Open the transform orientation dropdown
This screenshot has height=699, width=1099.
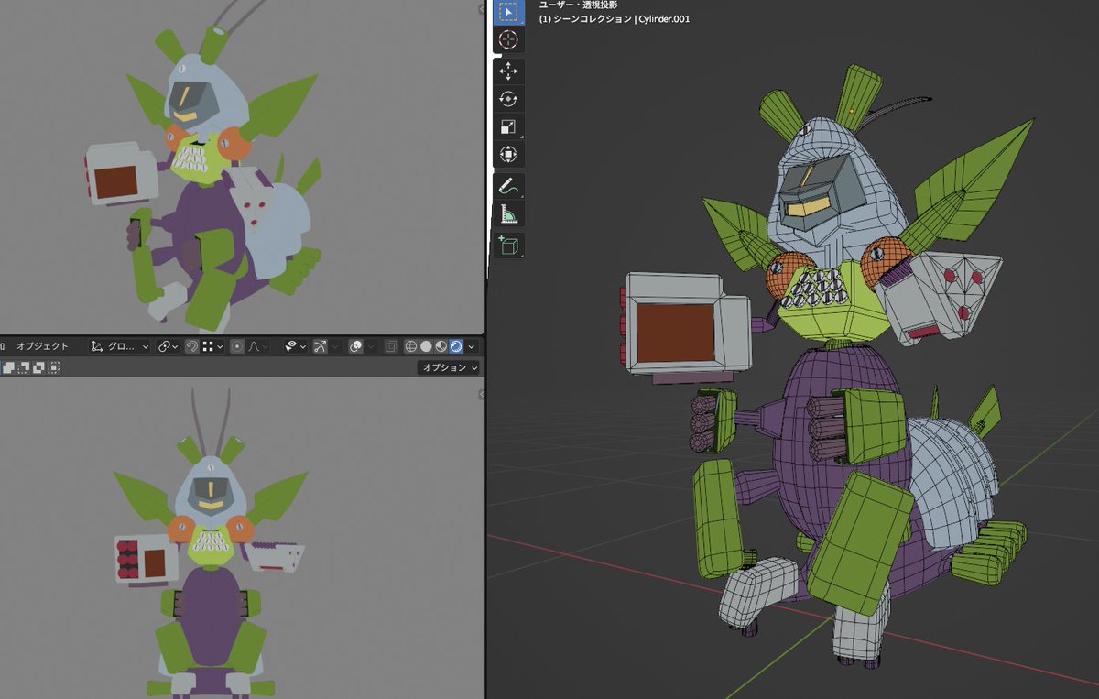click(x=120, y=346)
